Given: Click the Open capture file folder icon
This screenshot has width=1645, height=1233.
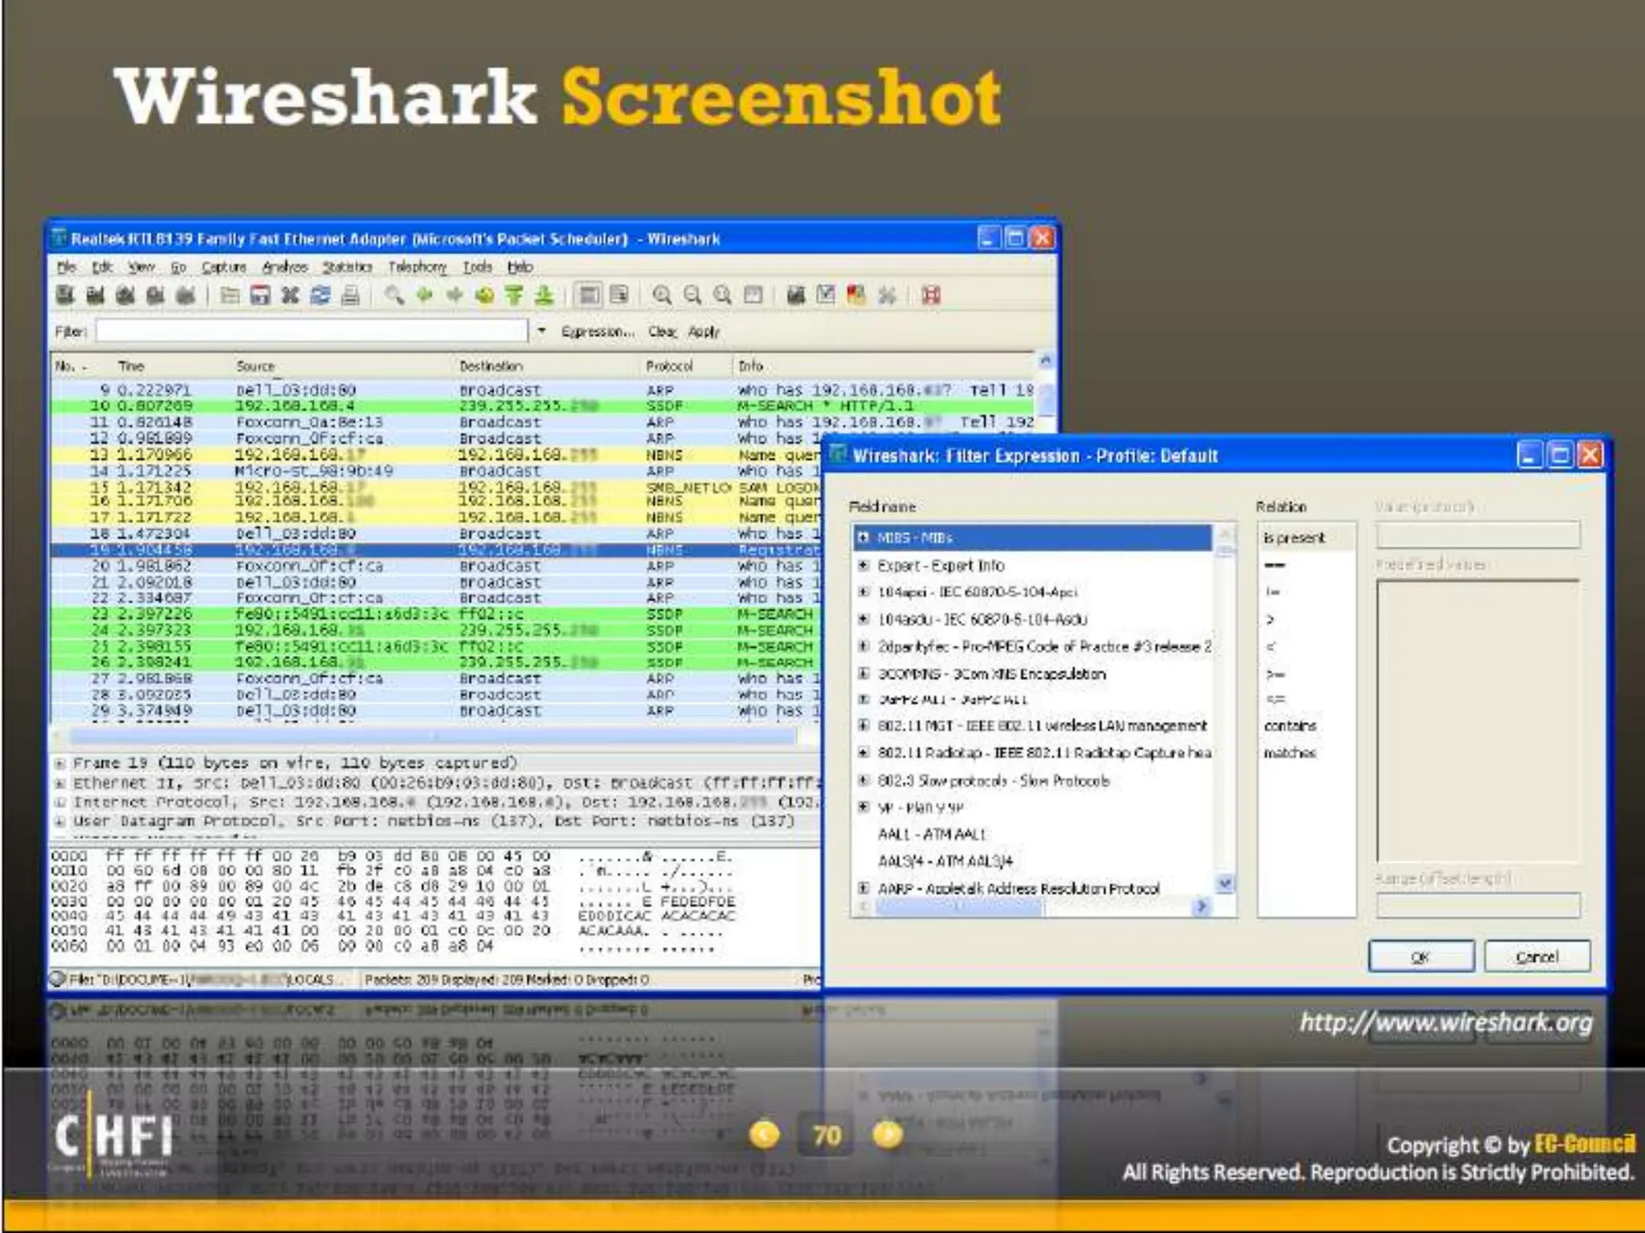Looking at the screenshot, I should click(230, 295).
